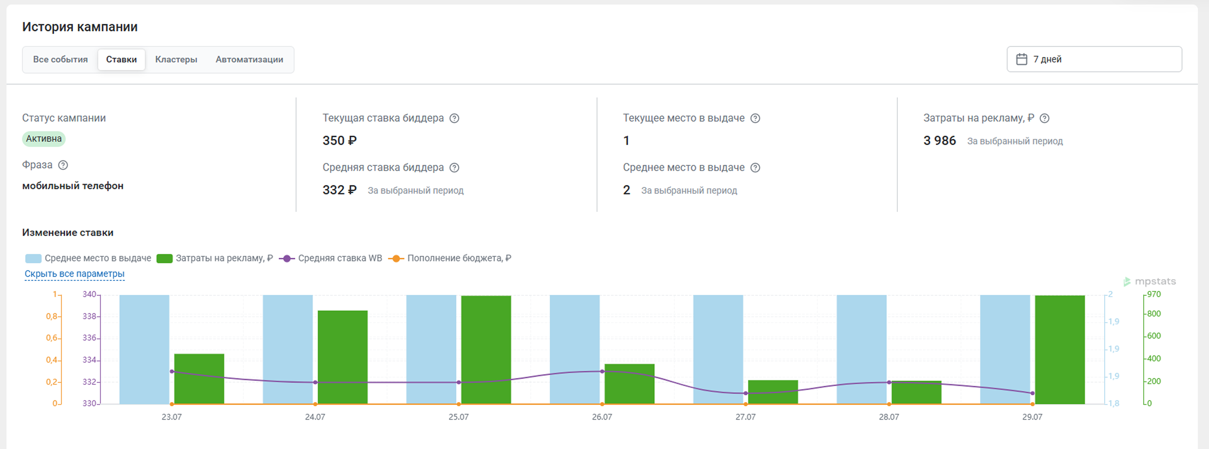The width and height of the screenshot is (1209, 449).
Task: Open the Автоматизации tab
Action: [x=249, y=59]
